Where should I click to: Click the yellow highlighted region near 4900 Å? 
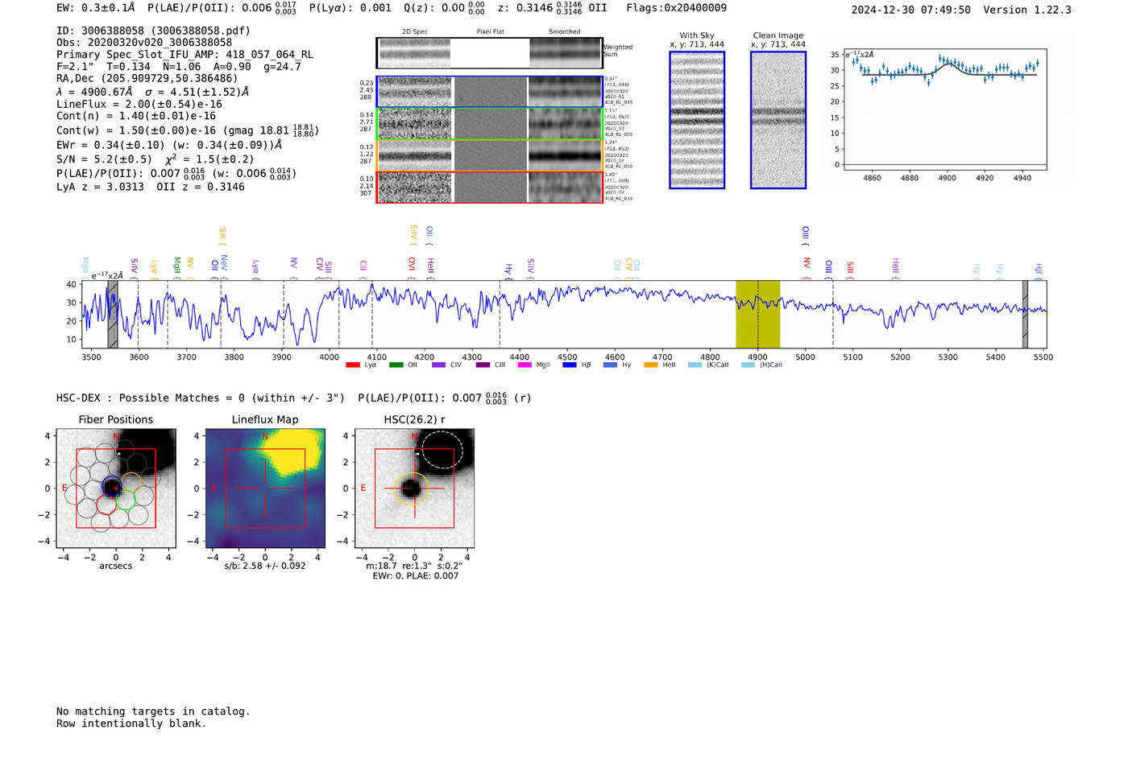757,314
